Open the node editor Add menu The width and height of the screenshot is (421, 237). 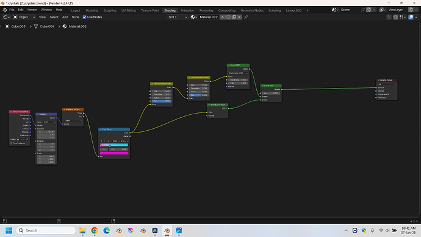(x=65, y=17)
